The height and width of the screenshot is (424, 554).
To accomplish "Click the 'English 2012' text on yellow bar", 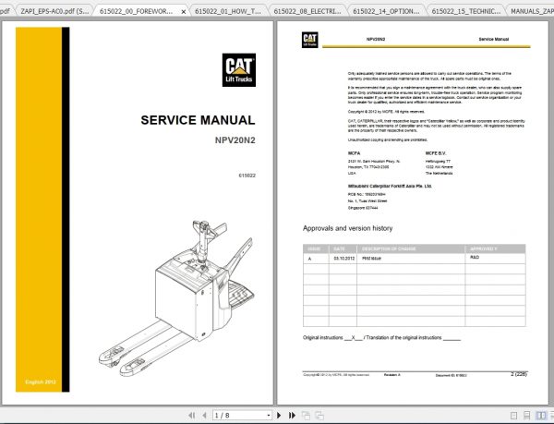I will (41, 382).
